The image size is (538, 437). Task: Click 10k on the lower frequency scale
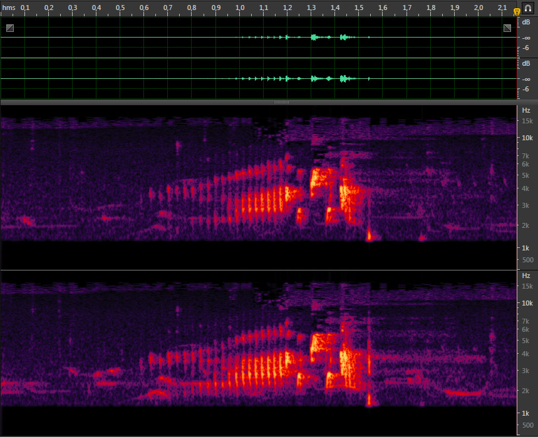pos(527,303)
